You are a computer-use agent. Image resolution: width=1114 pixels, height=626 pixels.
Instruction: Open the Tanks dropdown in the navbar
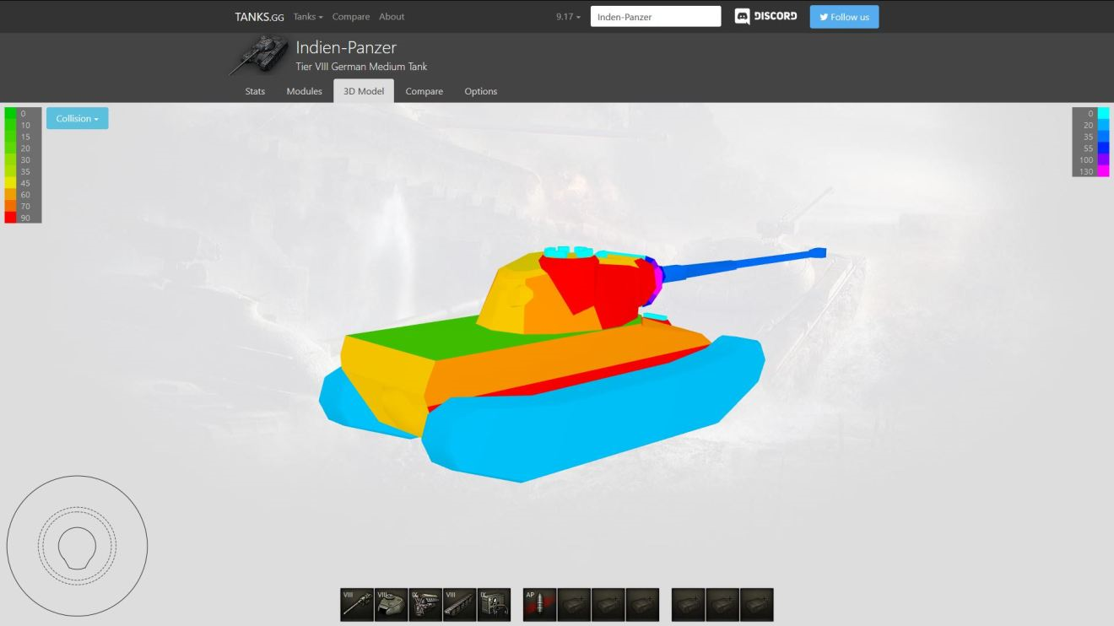308,17
